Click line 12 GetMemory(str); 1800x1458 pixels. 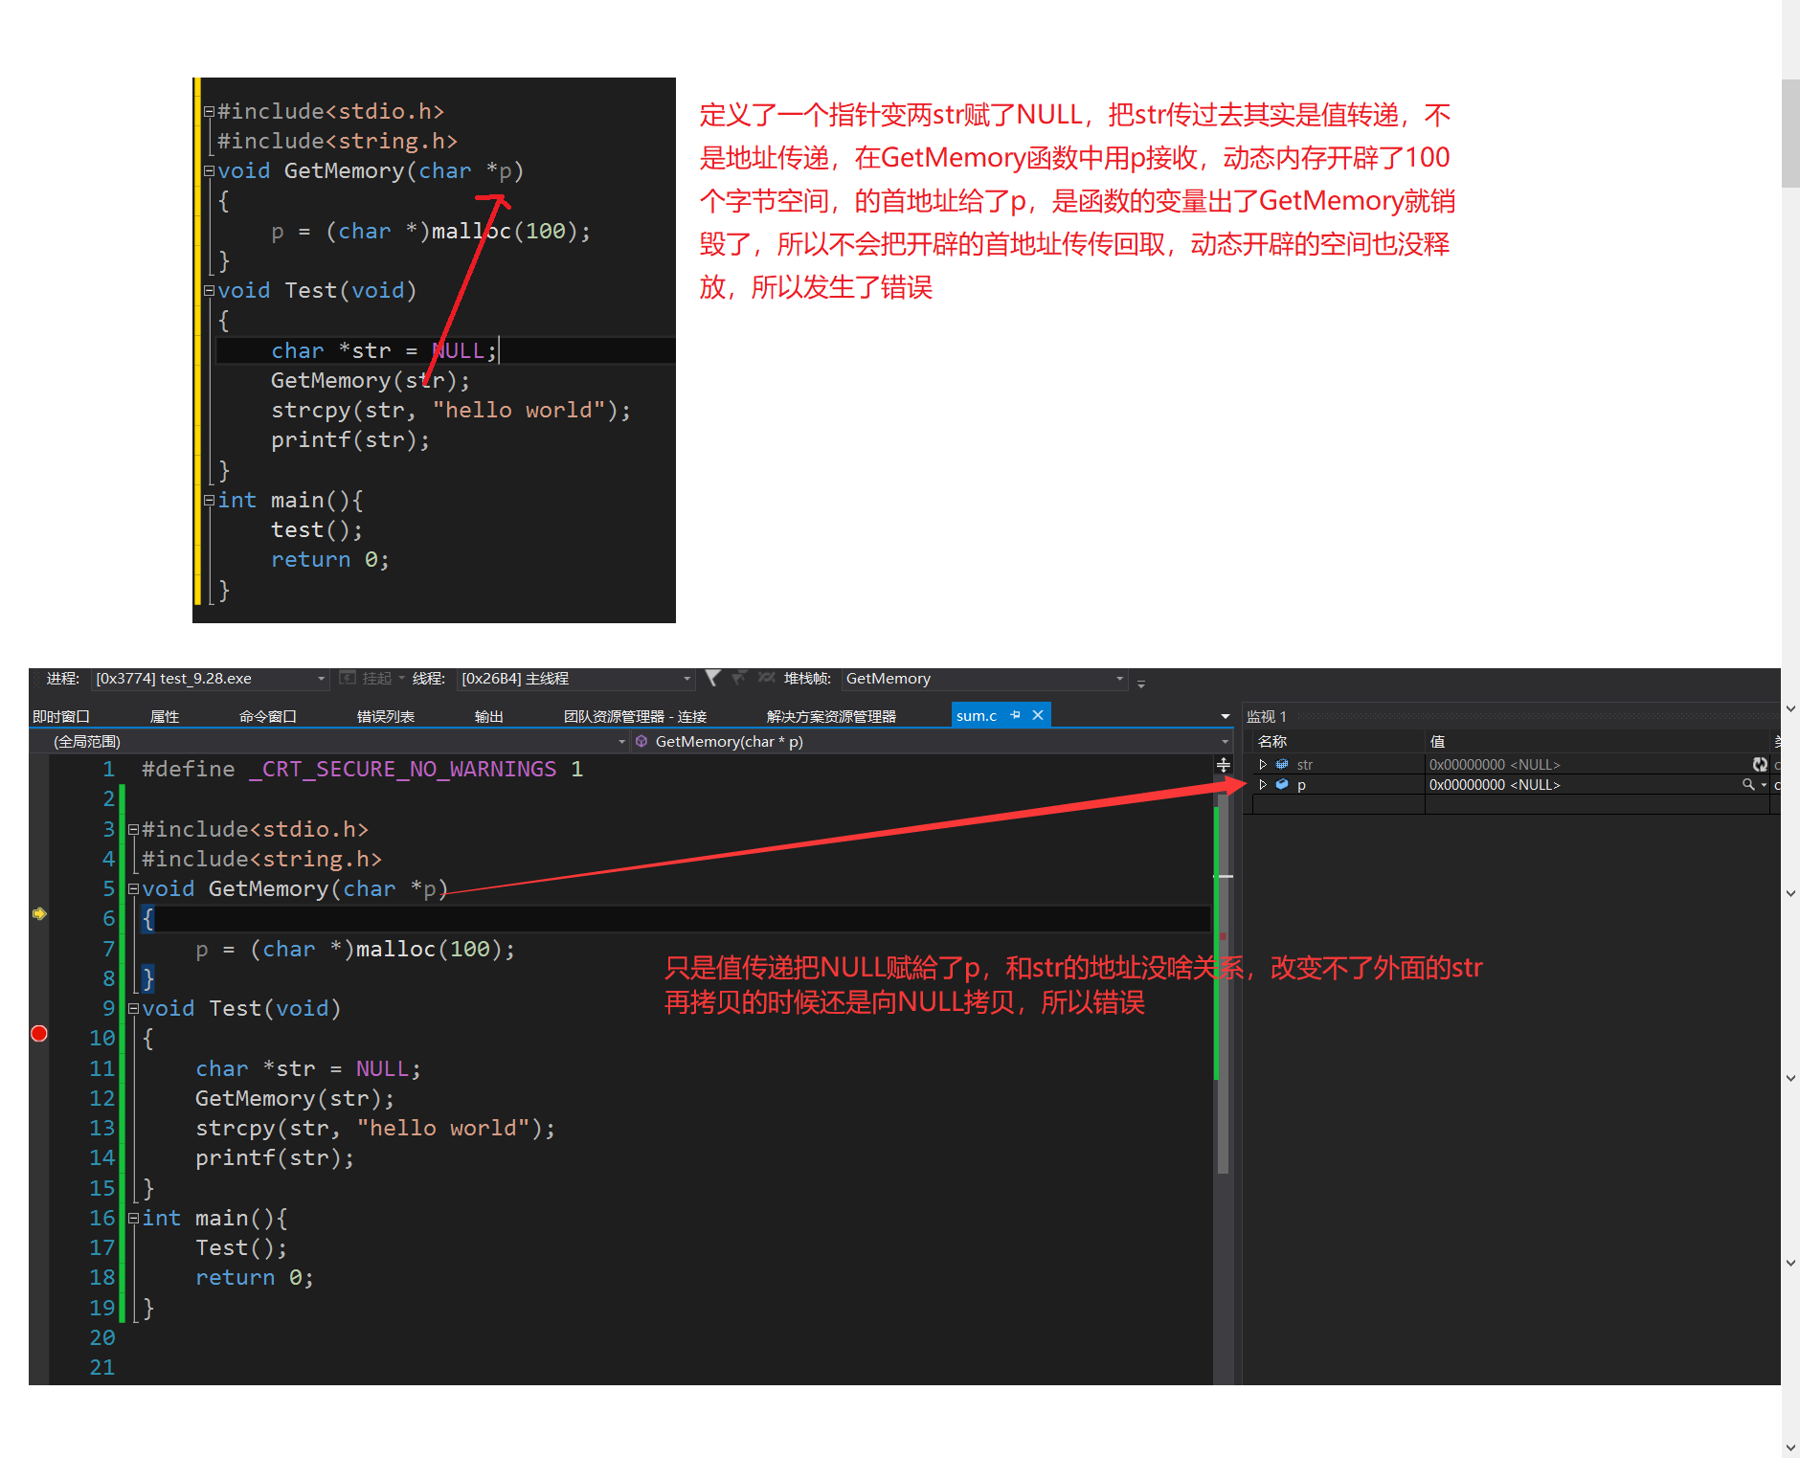295,1098
